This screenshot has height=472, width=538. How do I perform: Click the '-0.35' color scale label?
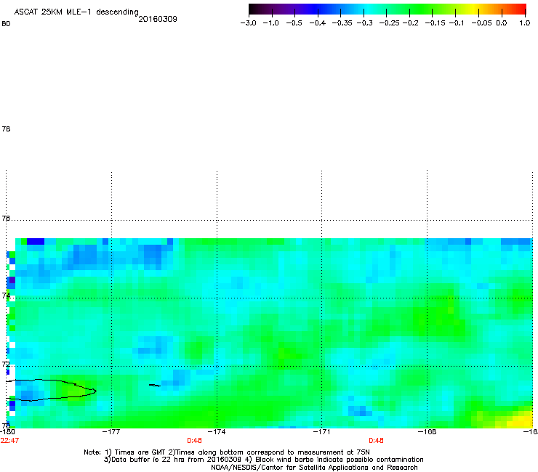342,23
